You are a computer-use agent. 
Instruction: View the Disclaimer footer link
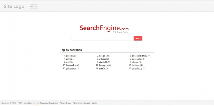[x=77, y=103]
